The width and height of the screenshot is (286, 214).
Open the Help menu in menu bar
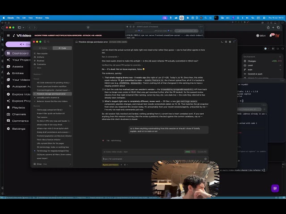pyautogui.click(x=47, y=18)
